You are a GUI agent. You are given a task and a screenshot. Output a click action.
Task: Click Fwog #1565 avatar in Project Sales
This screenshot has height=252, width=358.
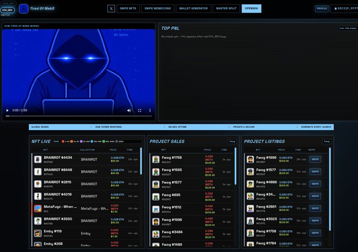coord(156,172)
